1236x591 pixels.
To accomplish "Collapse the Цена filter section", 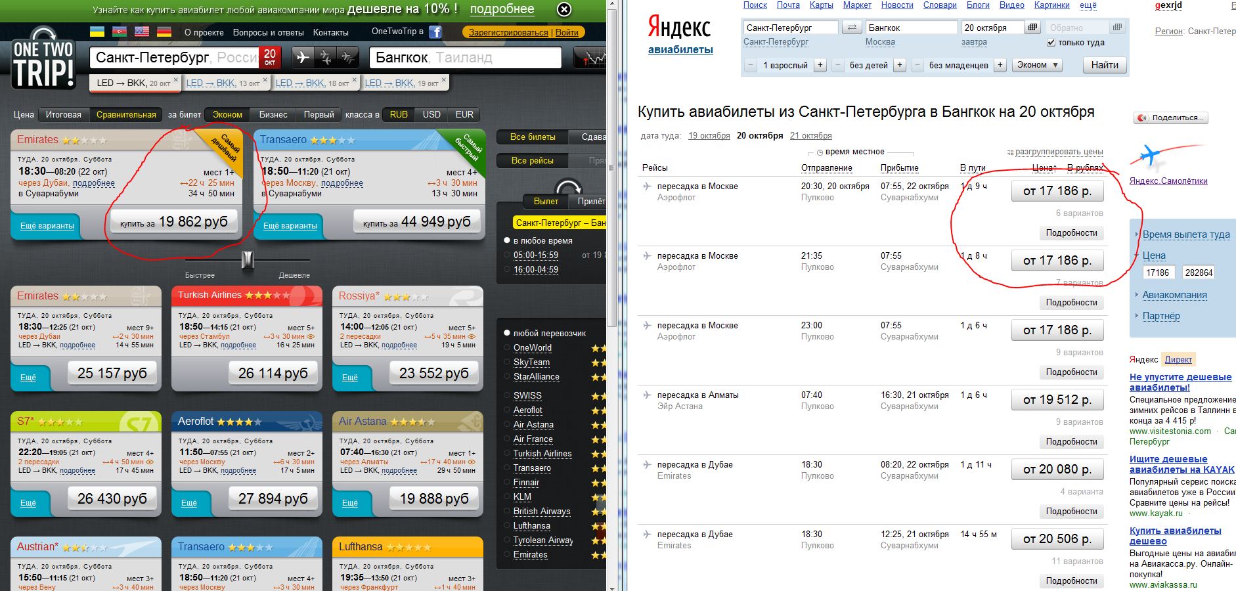I will [1154, 255].
